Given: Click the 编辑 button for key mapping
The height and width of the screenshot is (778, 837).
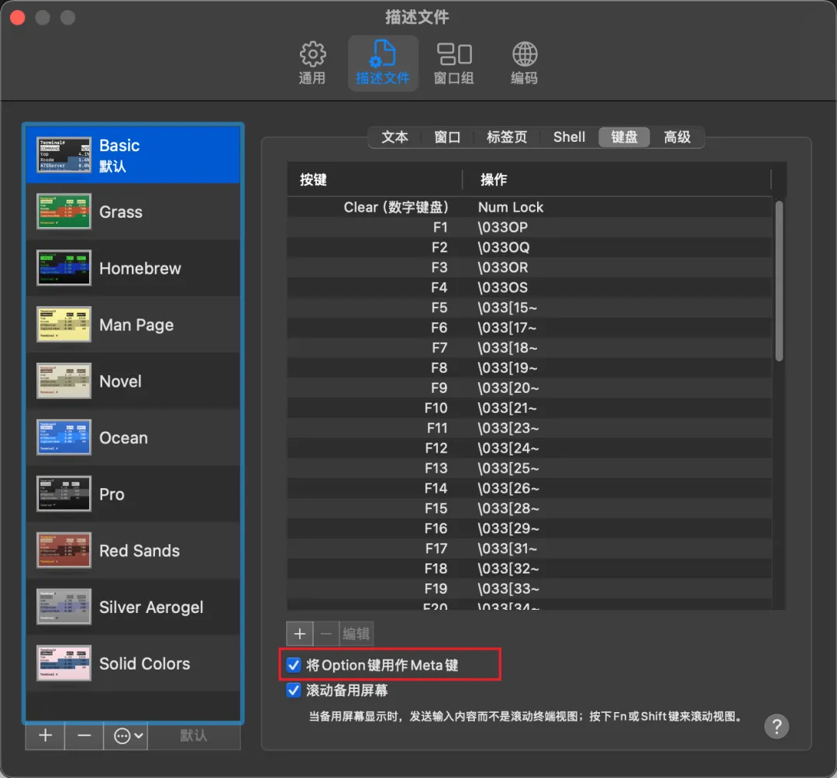Looking at the screenshot, I should [x=356, y=634].
